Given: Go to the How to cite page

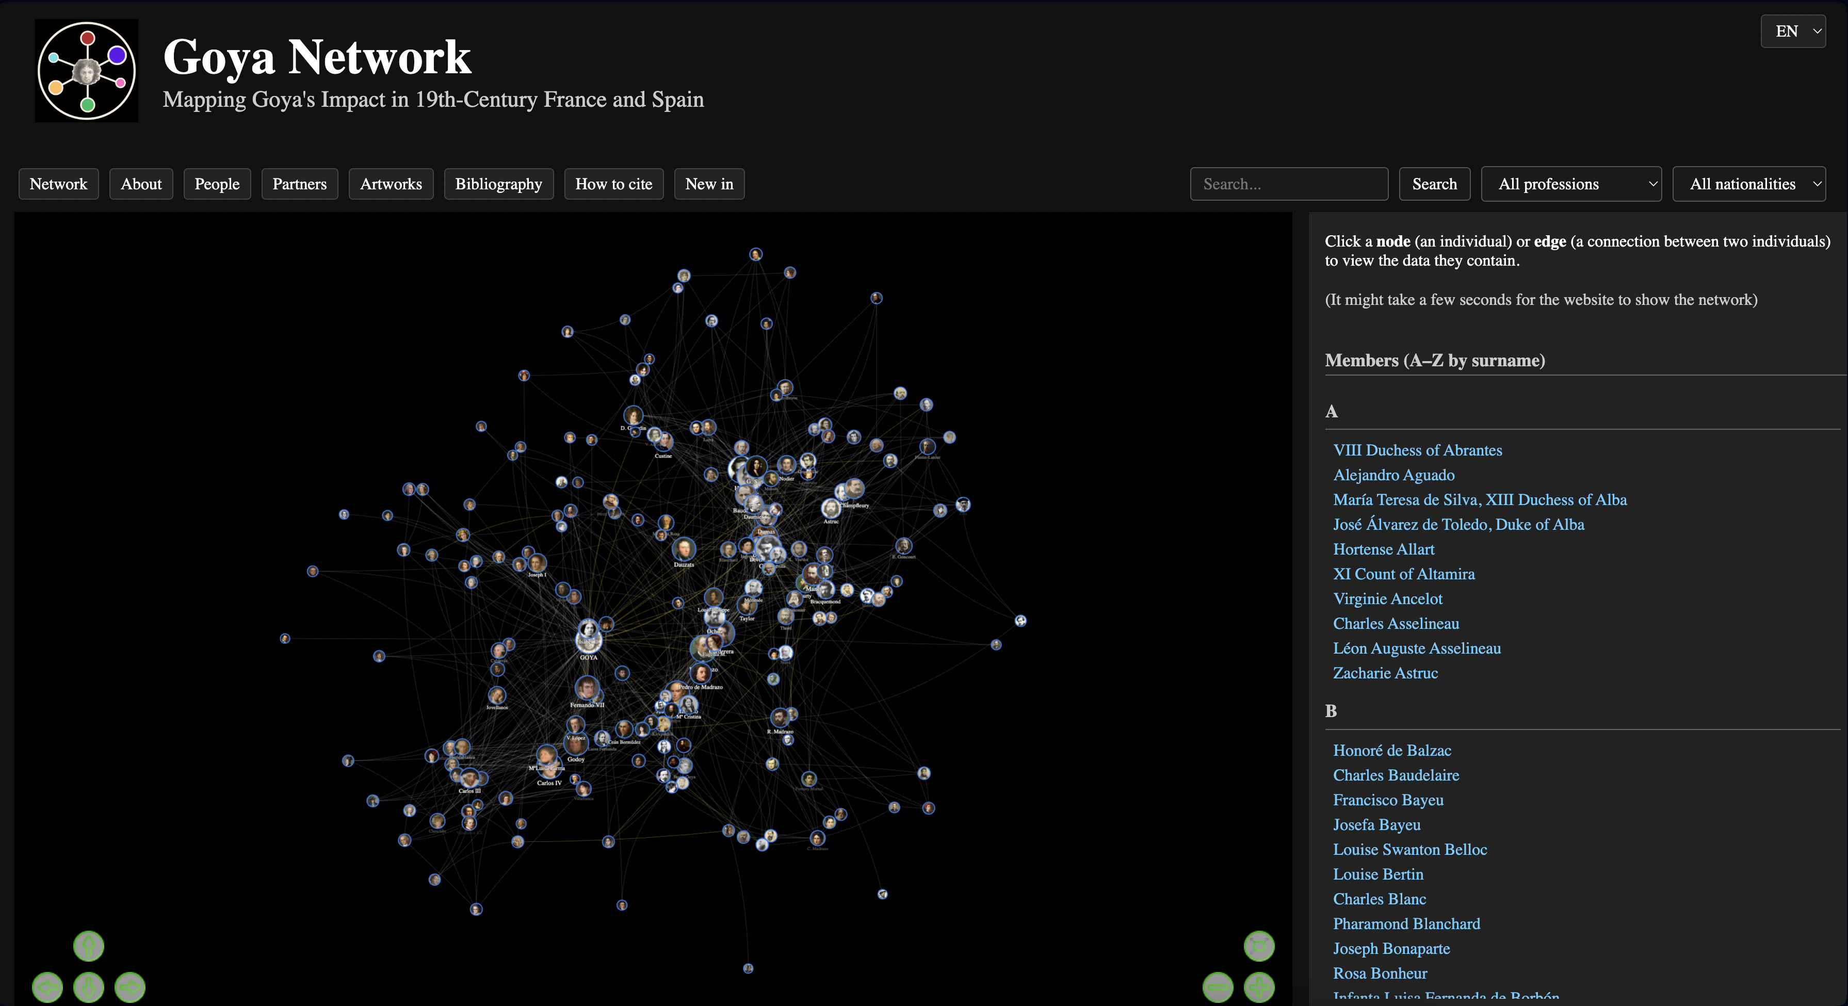Looking at the screenshot, I should pos(613,184).
